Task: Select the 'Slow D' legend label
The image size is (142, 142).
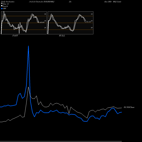Action: coord(6,4)
